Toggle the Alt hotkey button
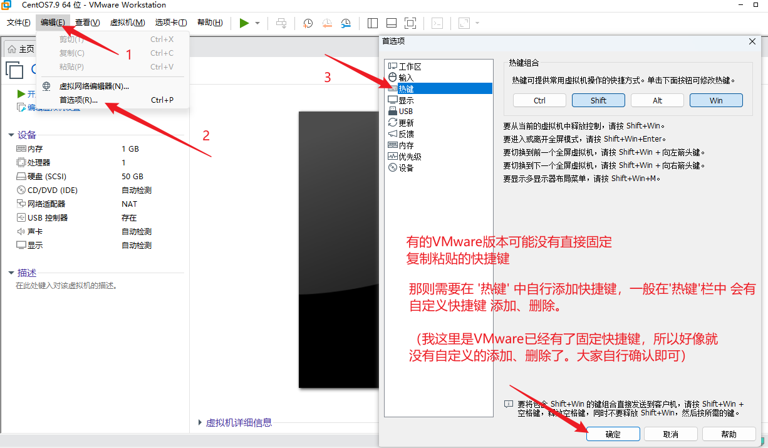Viewport: 768px width, 448px height. pos(657,100)
